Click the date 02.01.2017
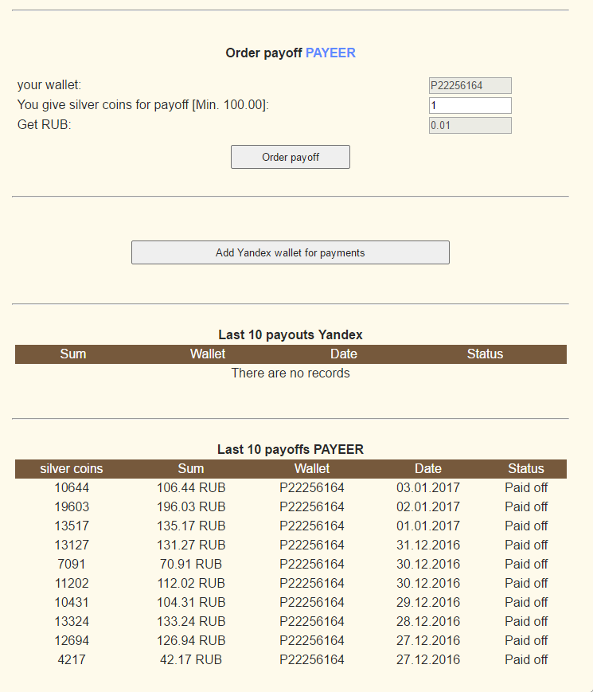The height and width of the screenshot is (692, 593). coord(428,506)
